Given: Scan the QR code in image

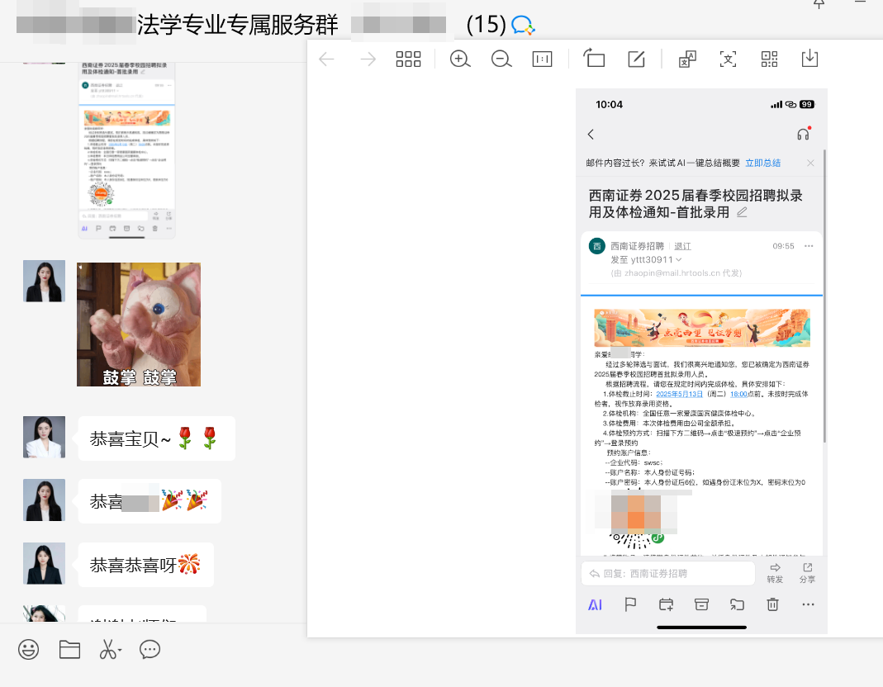Looking at the screenshot, I should pos(769,59).
